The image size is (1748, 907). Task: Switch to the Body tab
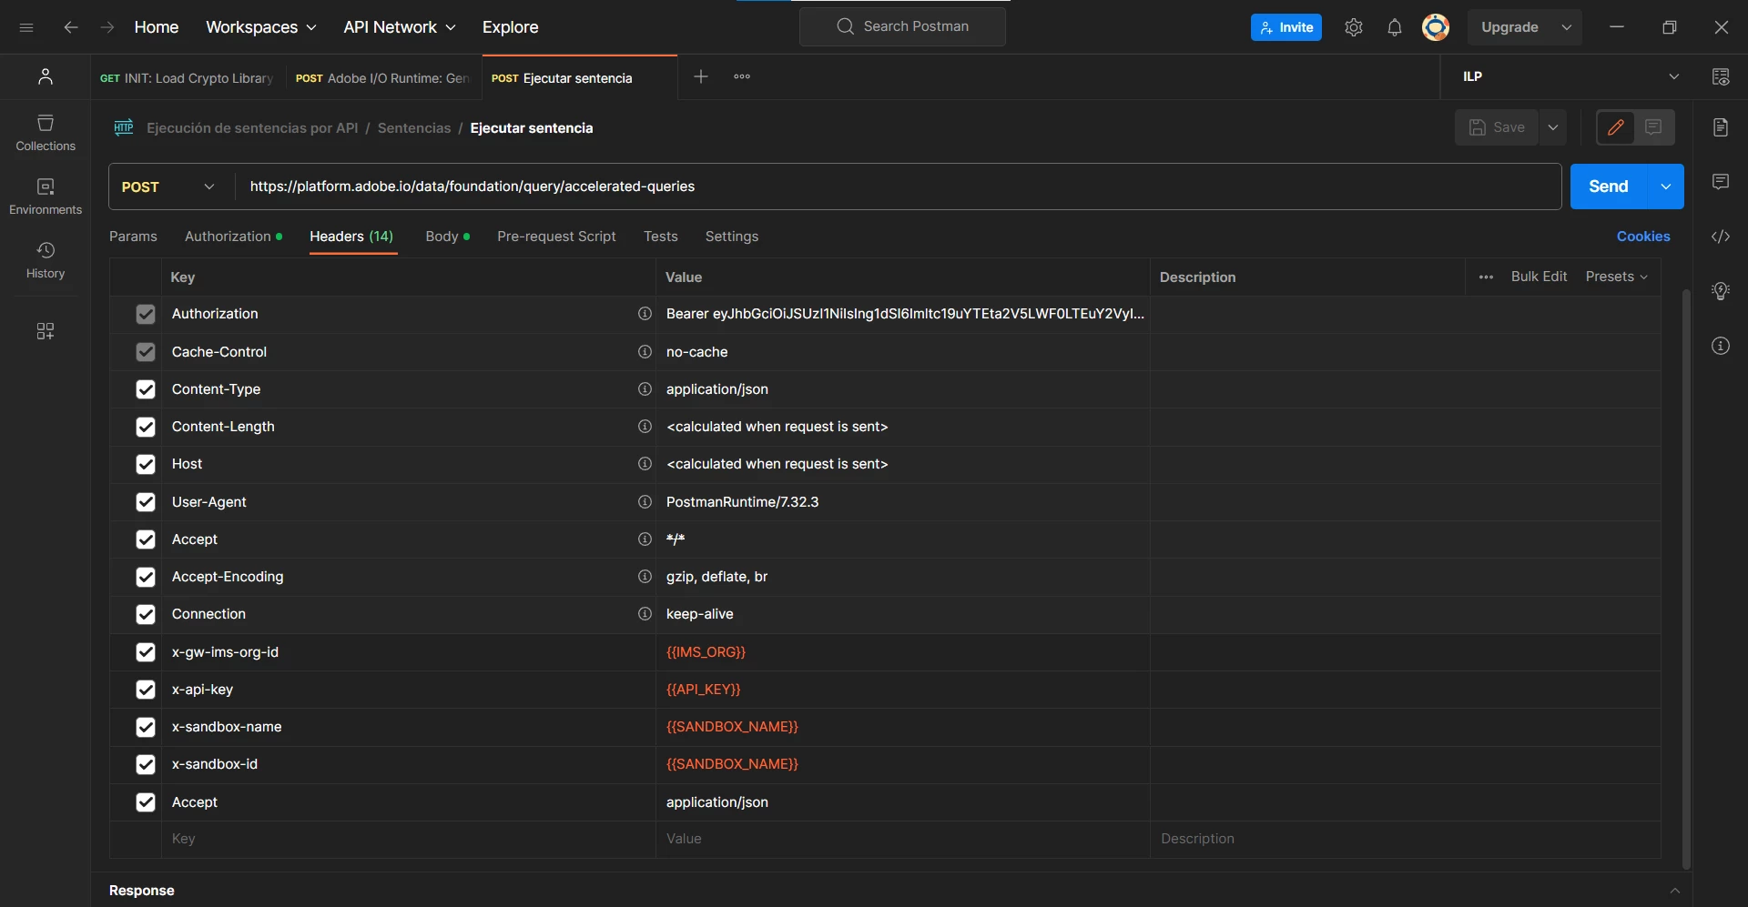coord(447,237)
